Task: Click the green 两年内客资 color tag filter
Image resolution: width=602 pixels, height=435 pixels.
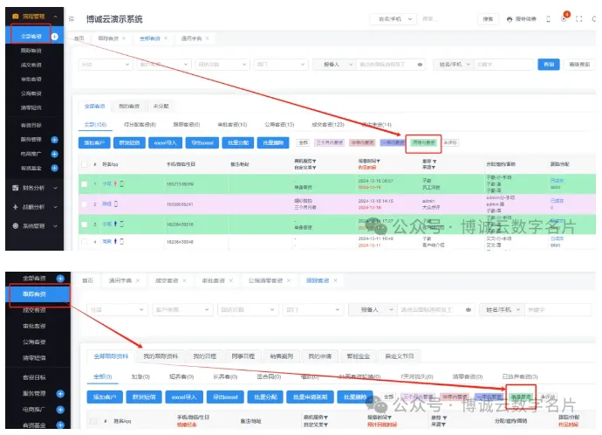Action: pos(424,142)
